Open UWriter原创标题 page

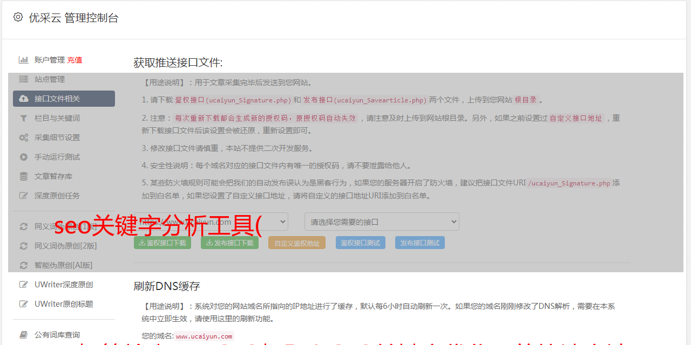point(64,304)
